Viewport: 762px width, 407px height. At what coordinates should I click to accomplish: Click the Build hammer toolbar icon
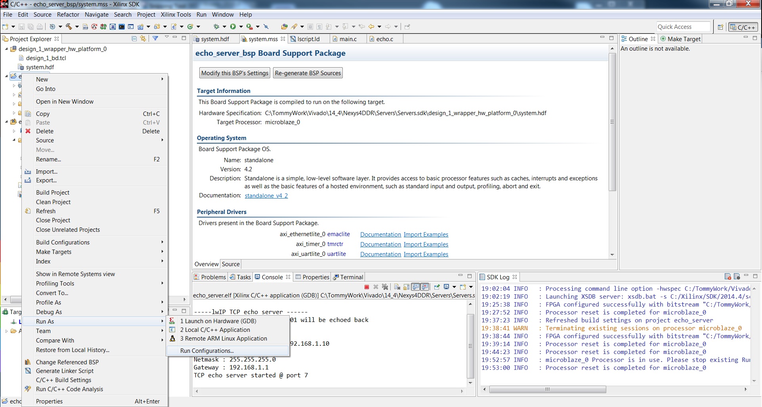[69, 27]
